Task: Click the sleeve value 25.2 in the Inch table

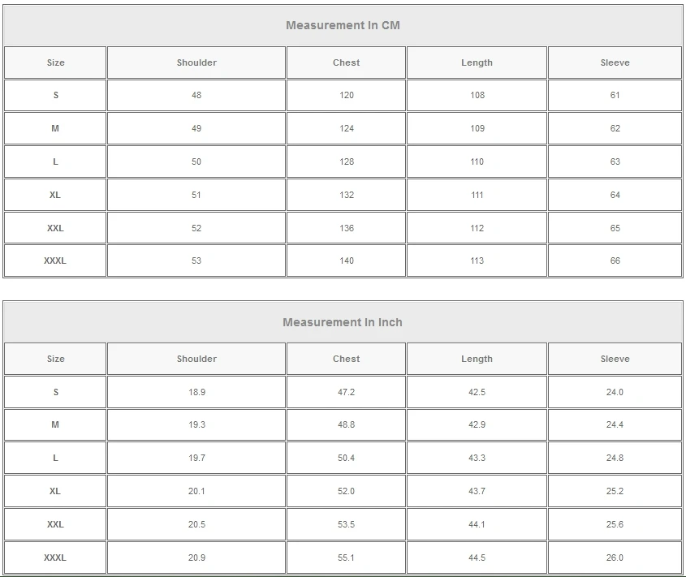Action: 615,491
